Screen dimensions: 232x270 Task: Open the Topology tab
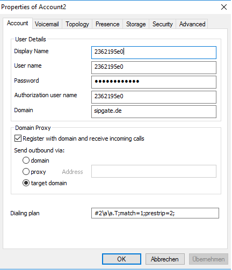click(x=77, y=24)
